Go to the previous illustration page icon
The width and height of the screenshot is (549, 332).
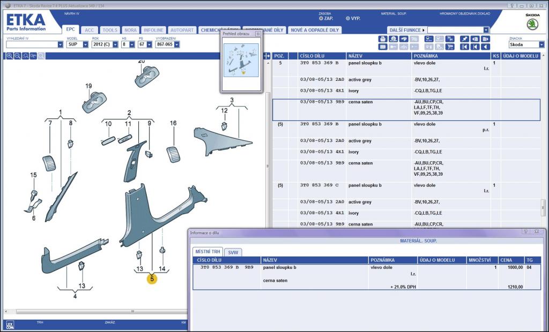[475, 39]
